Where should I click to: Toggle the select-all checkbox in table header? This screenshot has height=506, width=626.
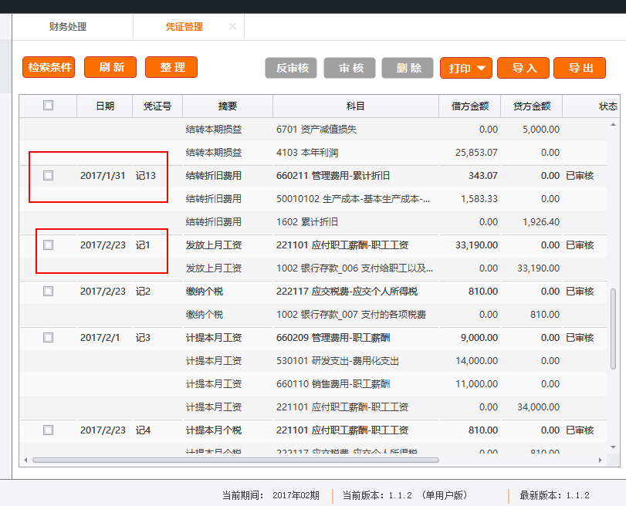click(49, 106)
